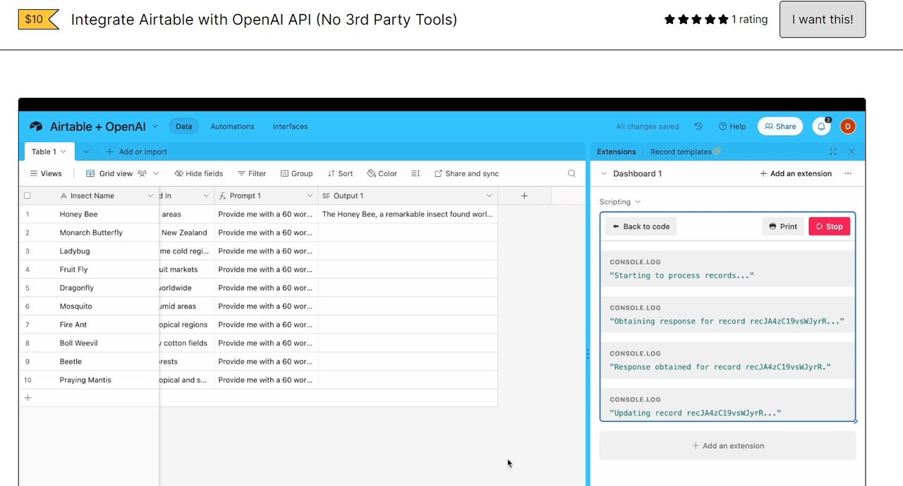Viewport: 903px width, 486px height.
Task: Open Dashboard 1 more options ellipsis
Action: [848, 173]
